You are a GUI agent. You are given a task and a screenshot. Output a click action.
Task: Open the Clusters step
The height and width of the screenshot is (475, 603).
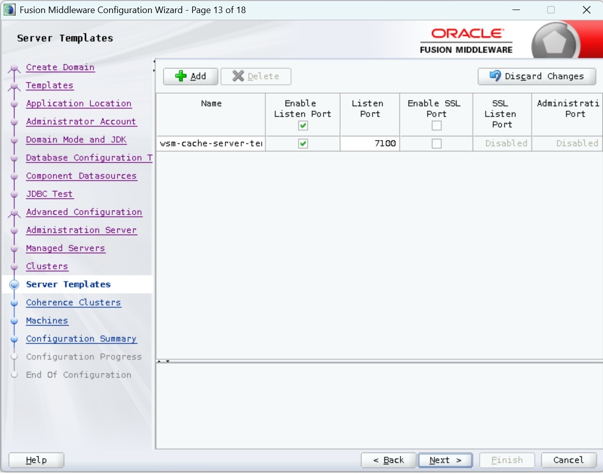(x=47, y=266)
